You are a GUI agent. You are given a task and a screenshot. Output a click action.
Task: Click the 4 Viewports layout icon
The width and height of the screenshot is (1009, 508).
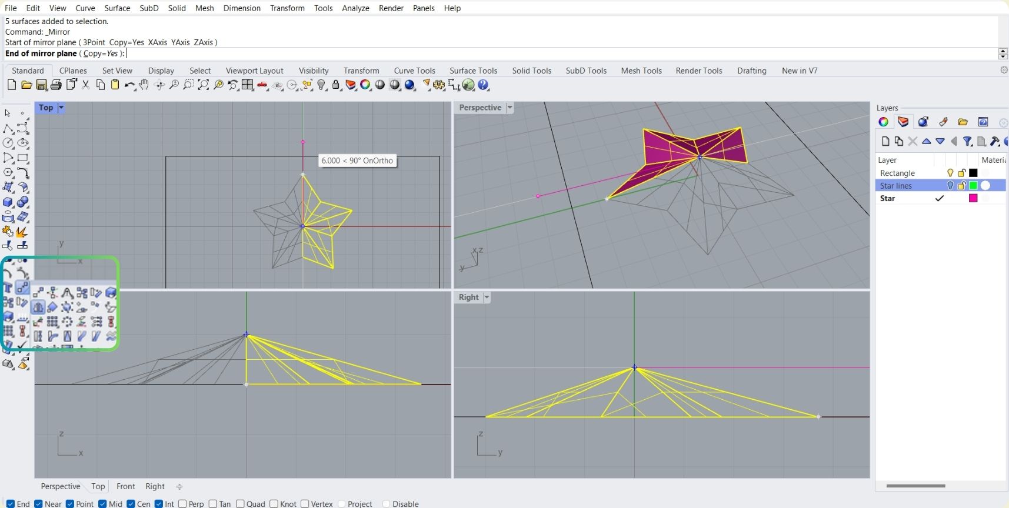coord(248,85)
